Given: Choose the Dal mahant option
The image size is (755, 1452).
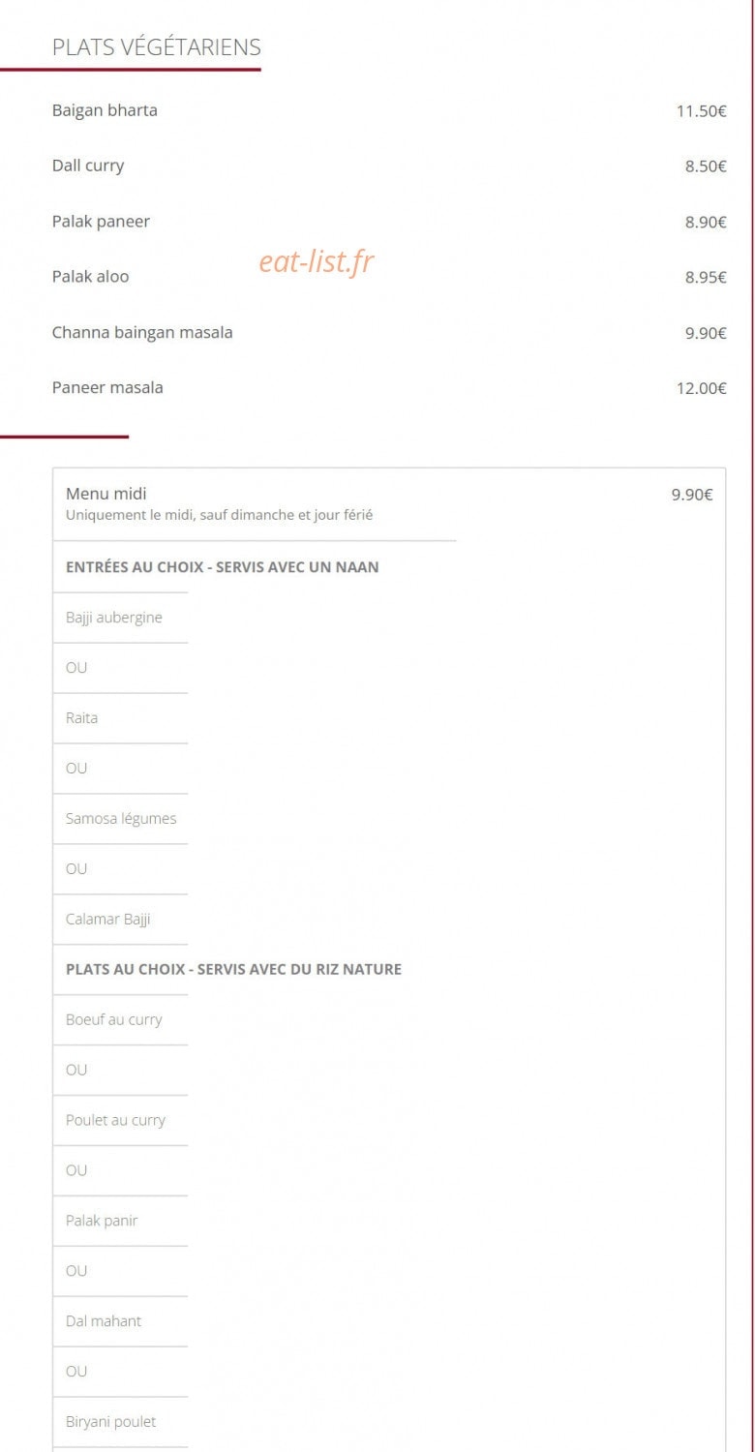Looking at the screenshot, I should coord(104,1321).
